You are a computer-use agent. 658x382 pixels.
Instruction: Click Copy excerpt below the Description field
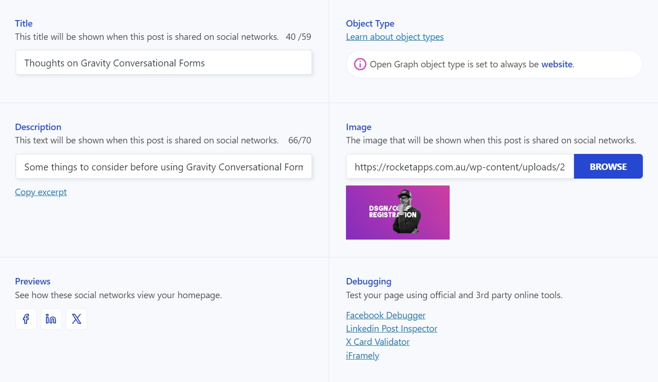(41, 192)
